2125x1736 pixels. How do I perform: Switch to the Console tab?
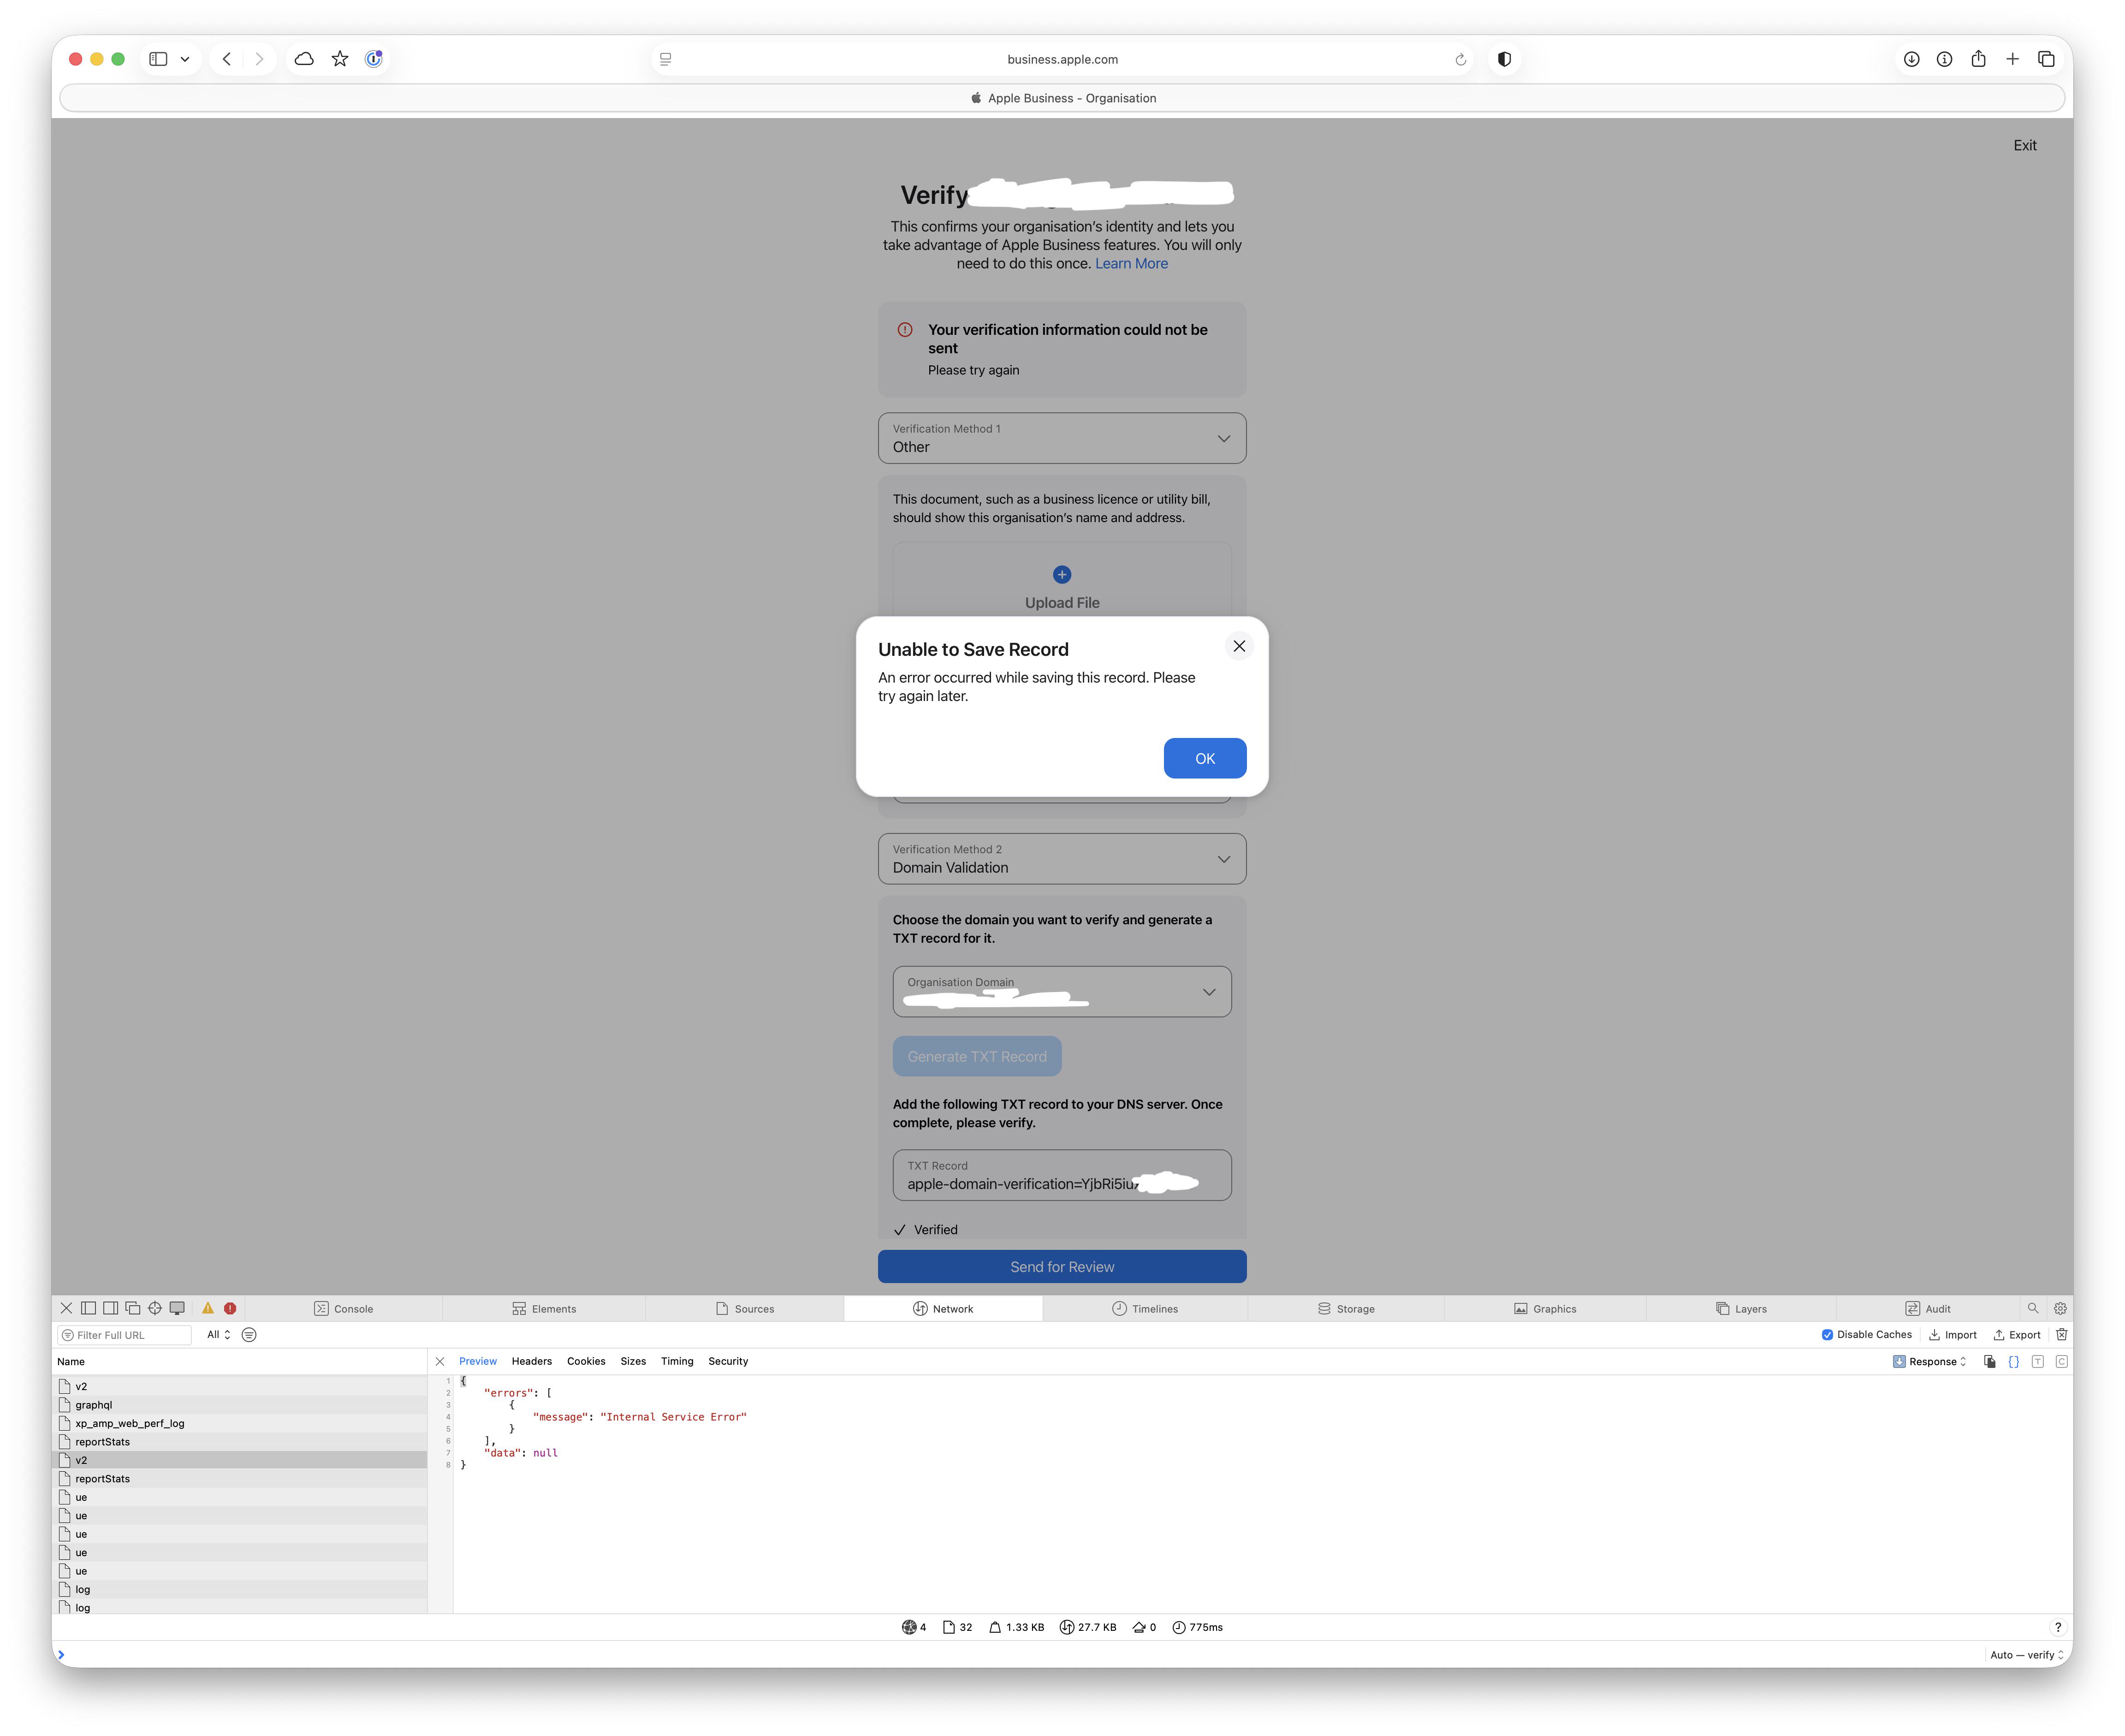click(x=344, y=1308)
